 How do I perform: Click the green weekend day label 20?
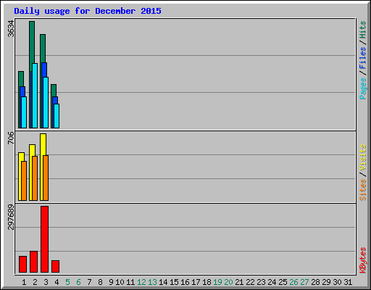click(228, 282)
